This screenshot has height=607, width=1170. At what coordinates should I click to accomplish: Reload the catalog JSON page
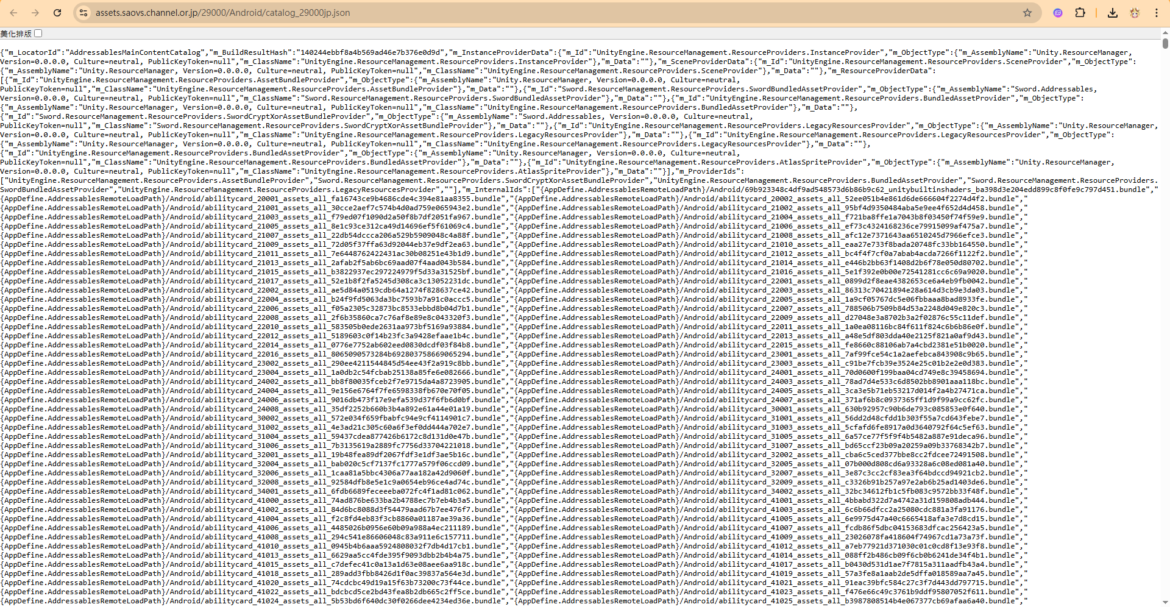pyautogui.click(x=57, y=13)
